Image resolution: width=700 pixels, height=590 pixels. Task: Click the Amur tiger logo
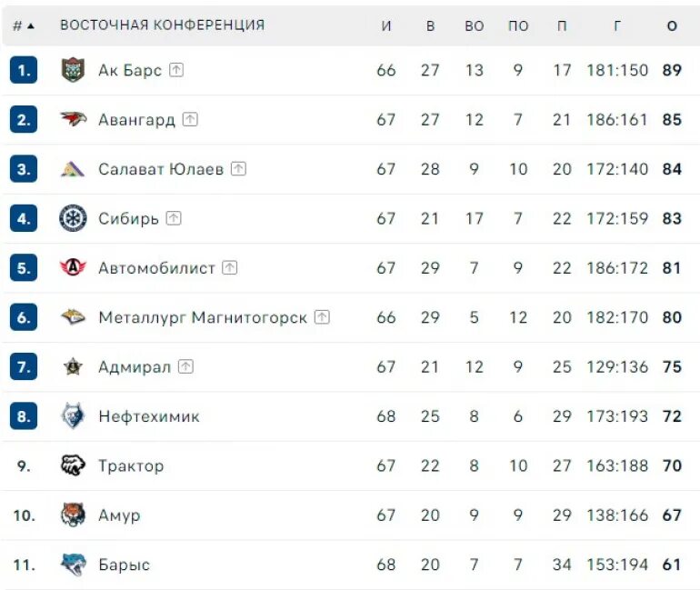point(73,515)
